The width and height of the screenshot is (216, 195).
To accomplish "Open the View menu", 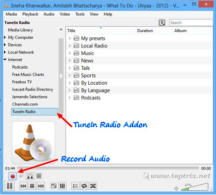I will (x=94, y=14).
